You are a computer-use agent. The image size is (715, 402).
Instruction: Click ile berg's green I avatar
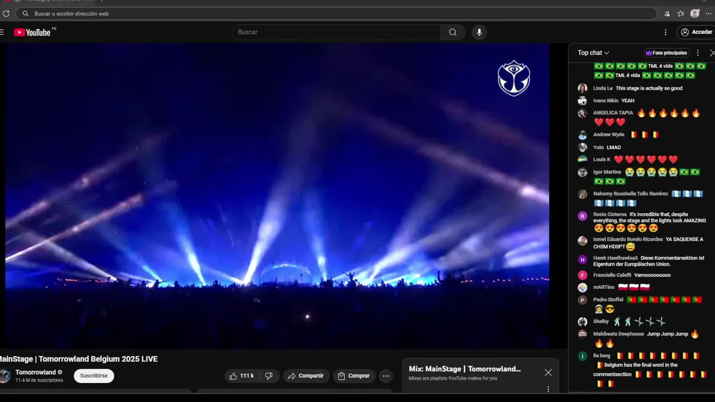pyautogui.click(x=582, y=356)
